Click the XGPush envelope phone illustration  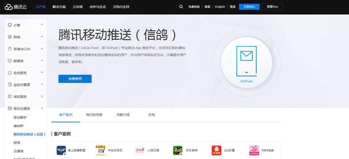pyautogui.click(x=246, y=61)
